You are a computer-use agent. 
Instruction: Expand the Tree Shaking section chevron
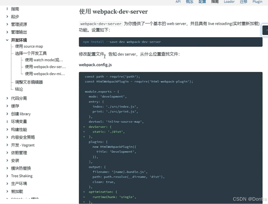pos(7,176)
